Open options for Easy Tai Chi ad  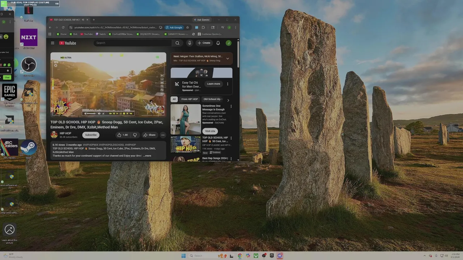228,84
